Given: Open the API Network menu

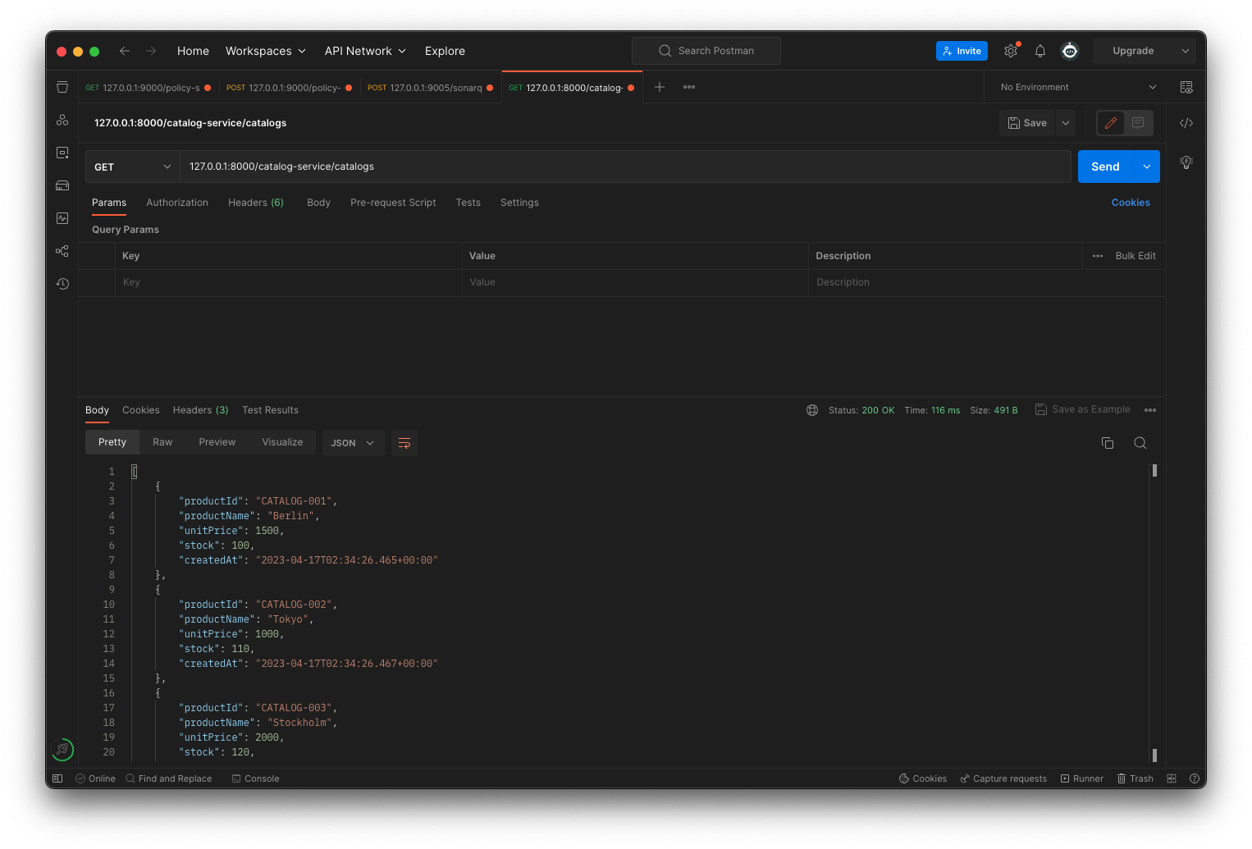Looking at the screenshot, I should (x=365, y=51).
